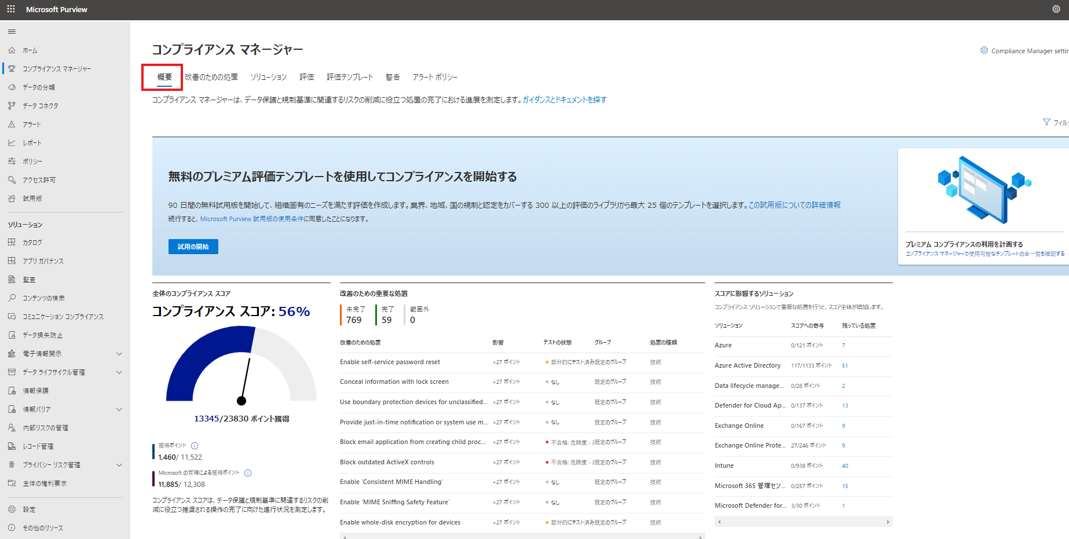The image size is (1069, 539).
Task: Expand the データ ライフサイクル管理 chevron
Action: point(119,372)
